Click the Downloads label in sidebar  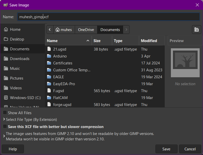point(20,59)
